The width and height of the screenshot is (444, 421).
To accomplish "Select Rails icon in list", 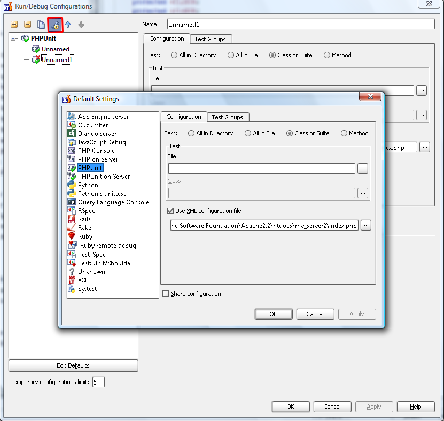I will tap(72, 219).
